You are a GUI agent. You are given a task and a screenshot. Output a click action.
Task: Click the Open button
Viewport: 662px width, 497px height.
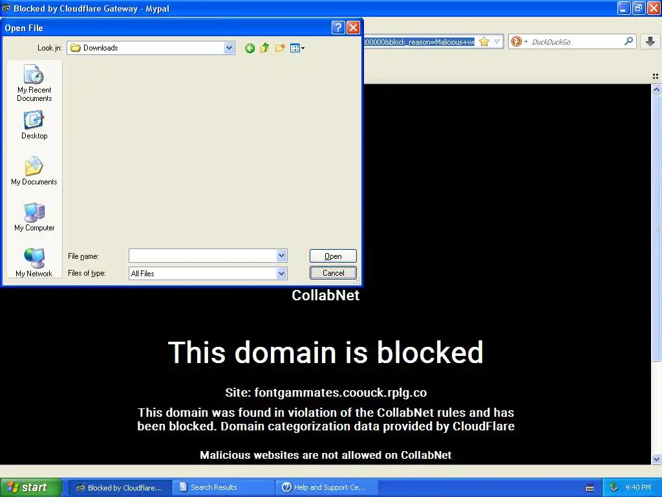pyautogui.click(x=333, y=256)
